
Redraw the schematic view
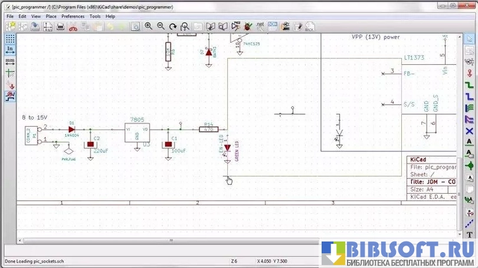(173, 27)
